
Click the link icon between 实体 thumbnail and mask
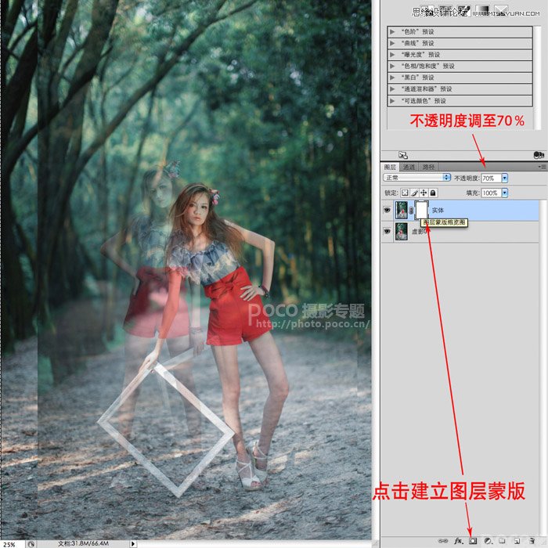411,211
